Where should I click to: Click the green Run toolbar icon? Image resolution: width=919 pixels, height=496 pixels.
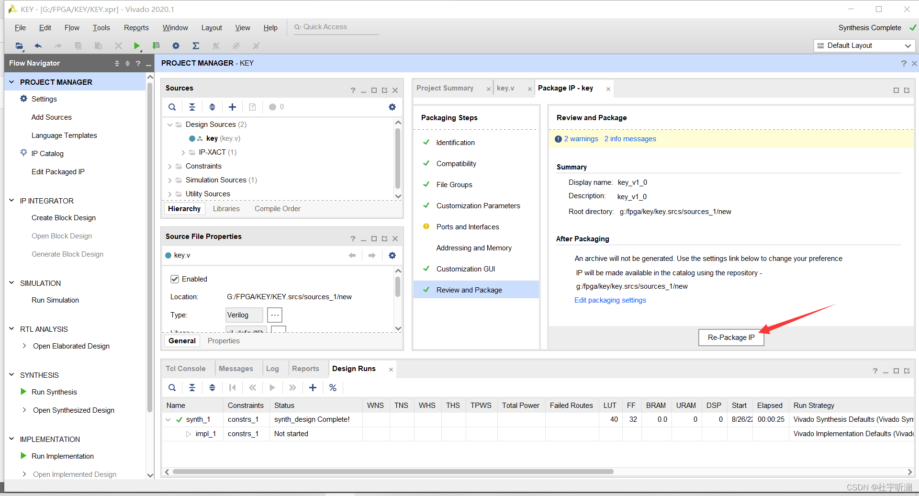point(137,46)
